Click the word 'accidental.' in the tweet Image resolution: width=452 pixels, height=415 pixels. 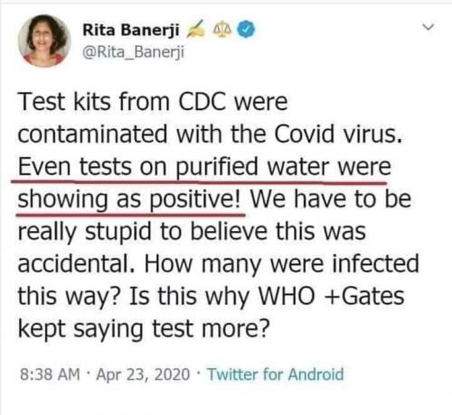coord(77,263)
